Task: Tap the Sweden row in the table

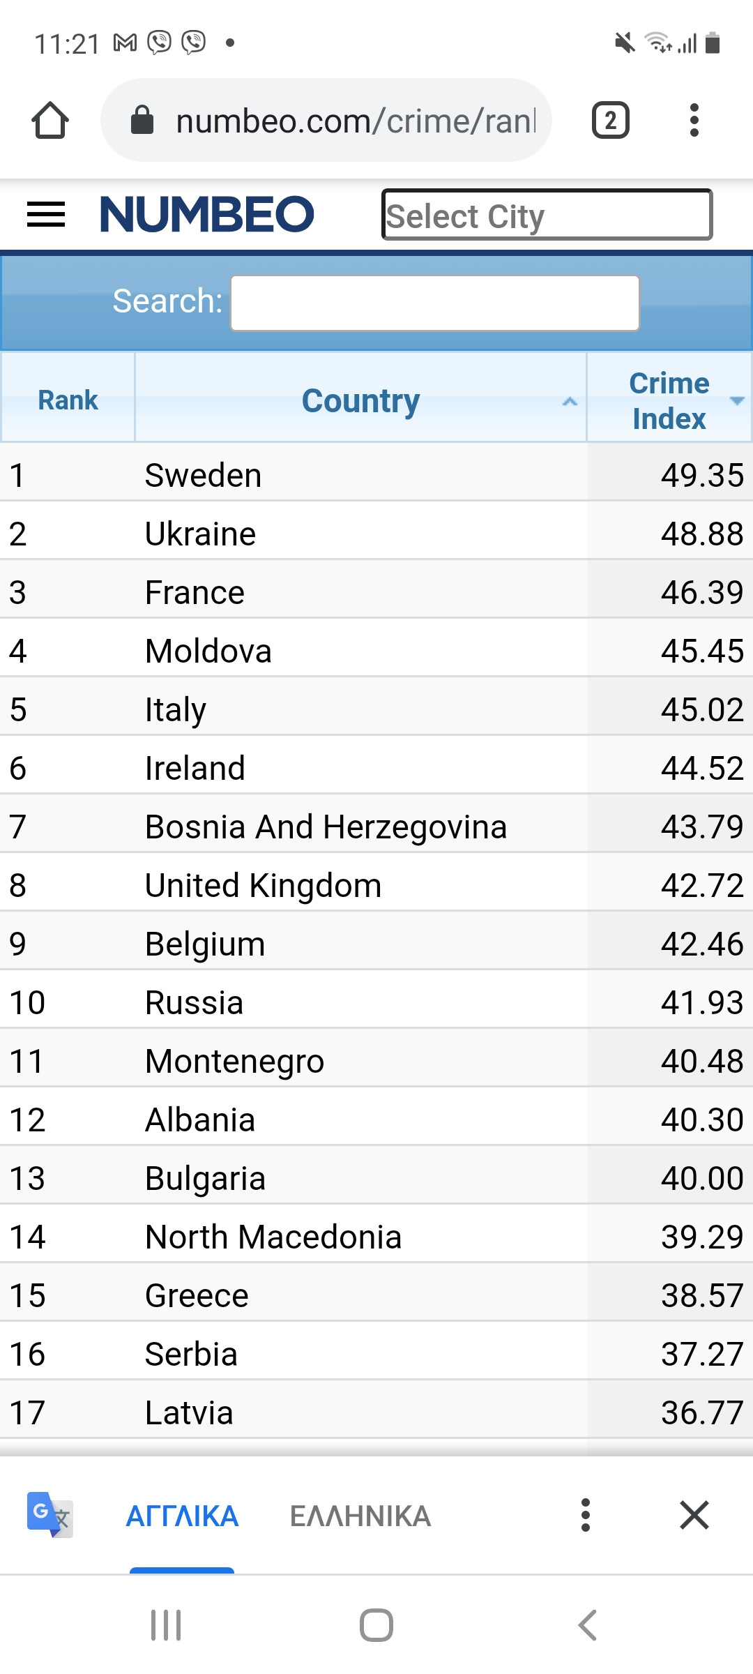Action: (376, 475)
